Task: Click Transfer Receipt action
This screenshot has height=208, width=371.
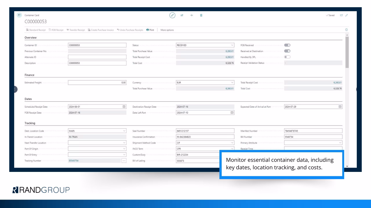Action: click(75, 30)
